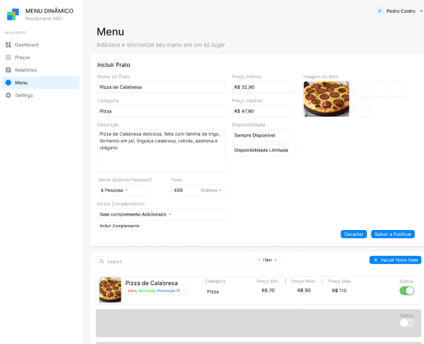Open the Gramas unit dropdown
Screen dimensions: 424x344
click(x=211, y=190)
